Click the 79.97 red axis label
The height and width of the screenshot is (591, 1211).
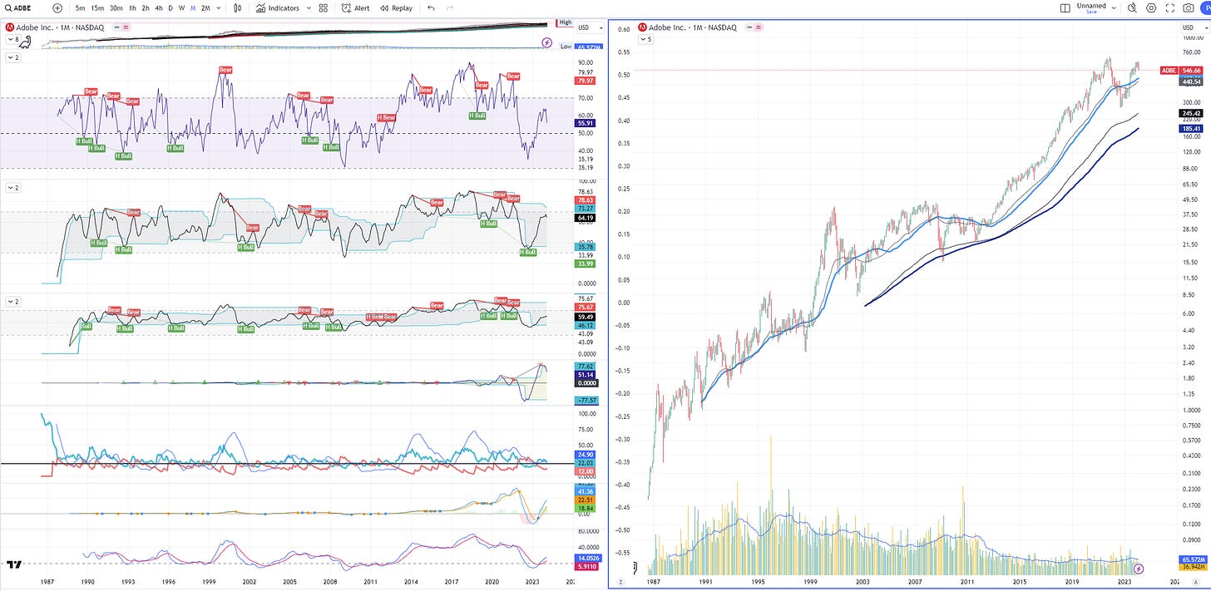585,81
